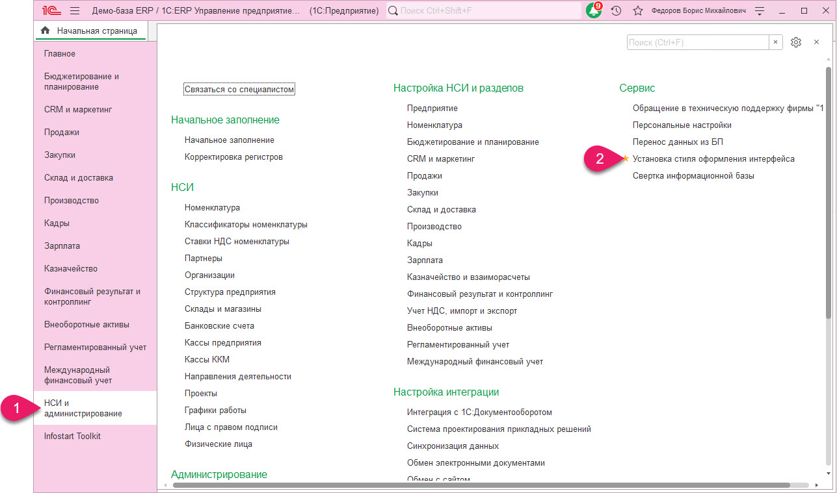The width and height of the screenshot is (837, 493).
Task: Open Графики работы link
Action: pyautogui.click(x=215, y=411)
